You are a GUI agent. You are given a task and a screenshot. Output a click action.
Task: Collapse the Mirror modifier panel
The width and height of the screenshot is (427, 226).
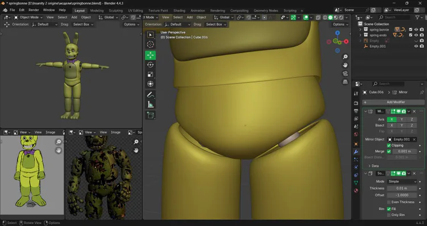point(366,111)
